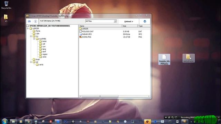Click the Extract > button
The width and height of the screenshot is (221, 124).
click(x=129, y=21)
